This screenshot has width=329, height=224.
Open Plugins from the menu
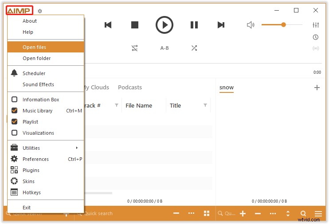(46, 170)
